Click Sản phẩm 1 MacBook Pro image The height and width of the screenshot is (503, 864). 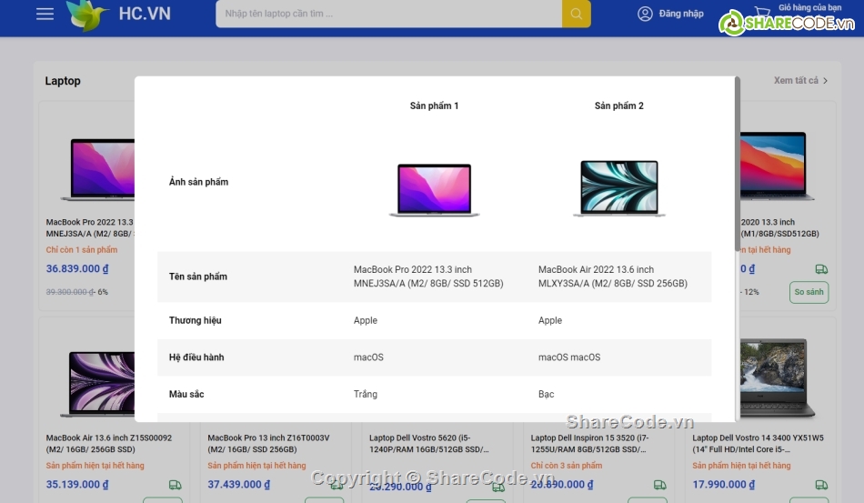[434, 189]
